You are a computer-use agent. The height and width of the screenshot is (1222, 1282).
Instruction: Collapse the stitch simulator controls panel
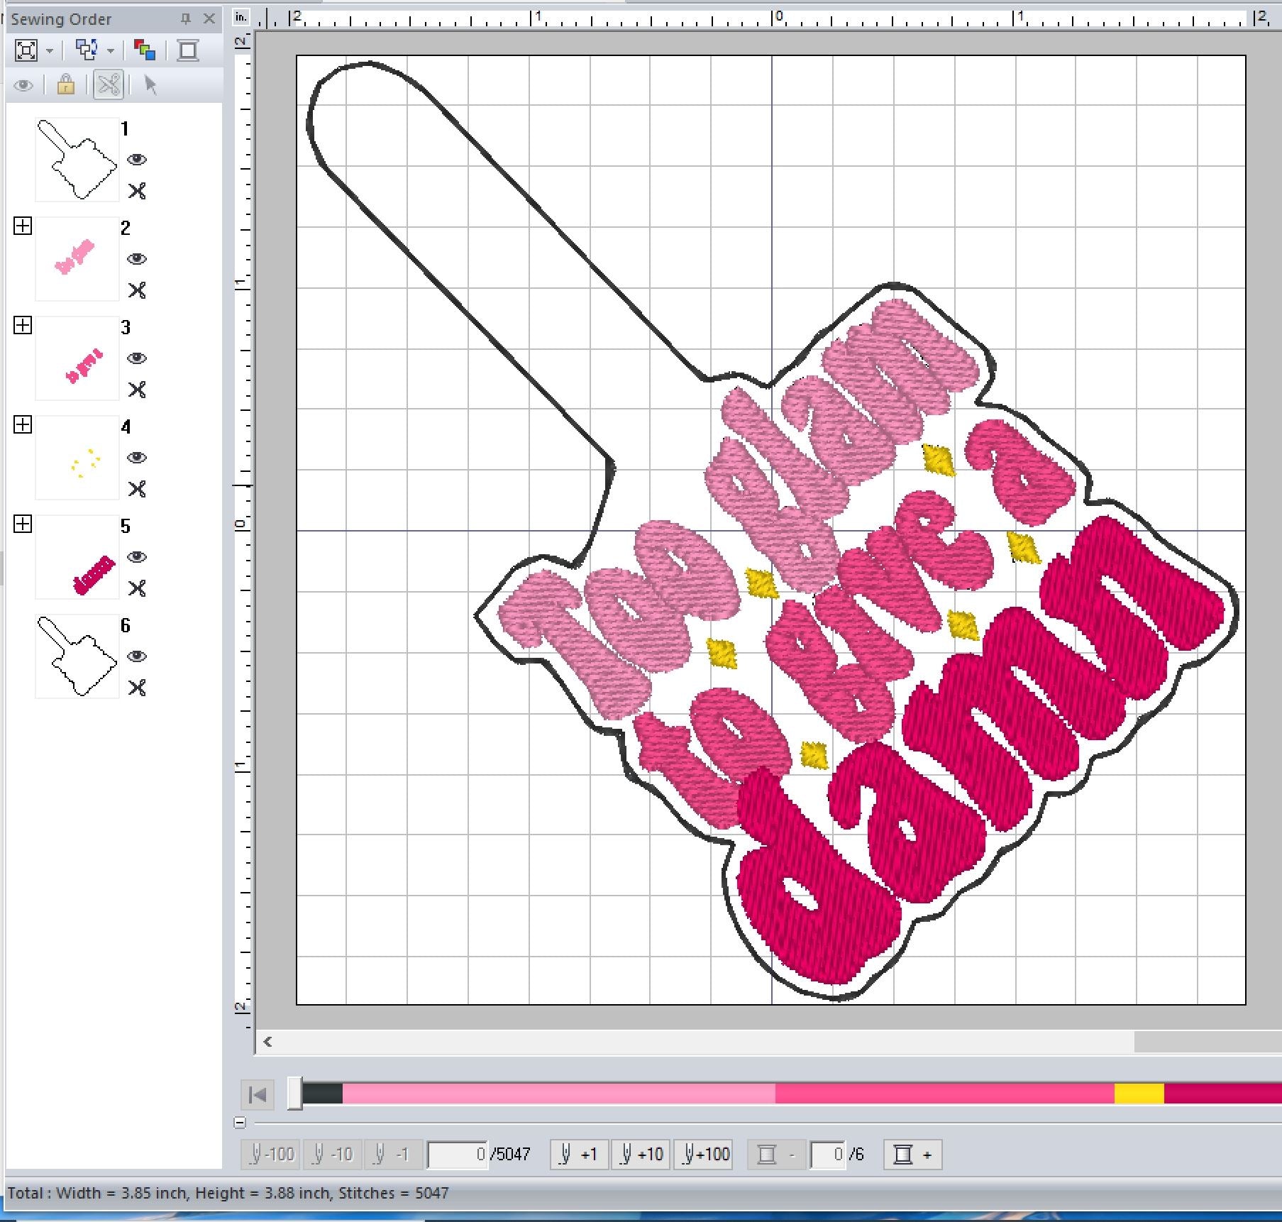click(x=240, y=1123)
